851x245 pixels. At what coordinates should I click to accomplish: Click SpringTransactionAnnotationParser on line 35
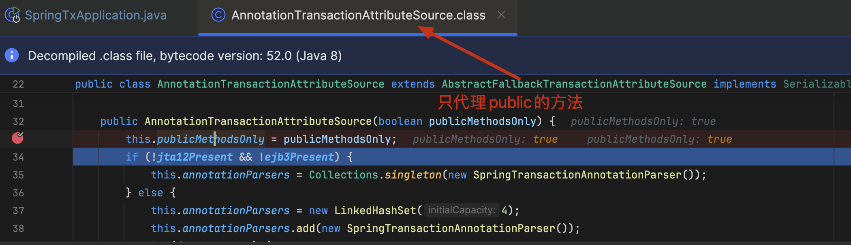577,175
